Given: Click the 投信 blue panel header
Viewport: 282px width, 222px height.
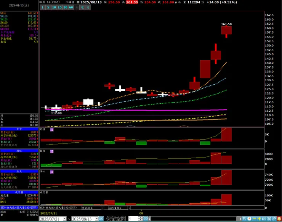Looking at the screenshot, I should [19, 151].
